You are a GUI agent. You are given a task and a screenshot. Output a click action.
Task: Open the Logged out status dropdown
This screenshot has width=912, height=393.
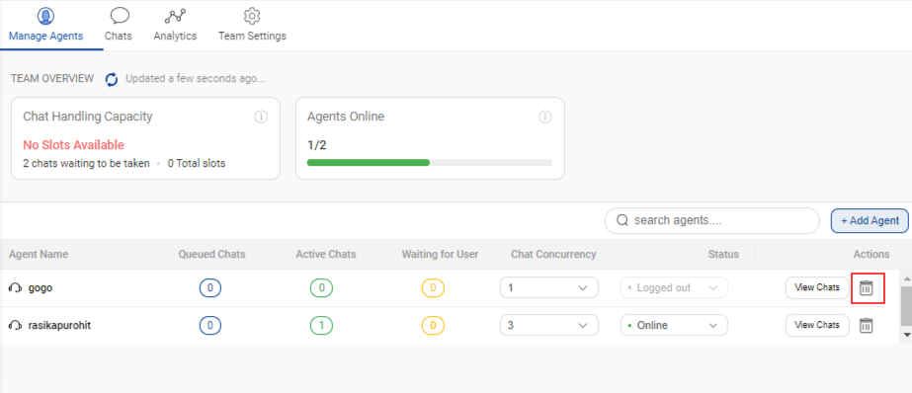pos(674,287)
